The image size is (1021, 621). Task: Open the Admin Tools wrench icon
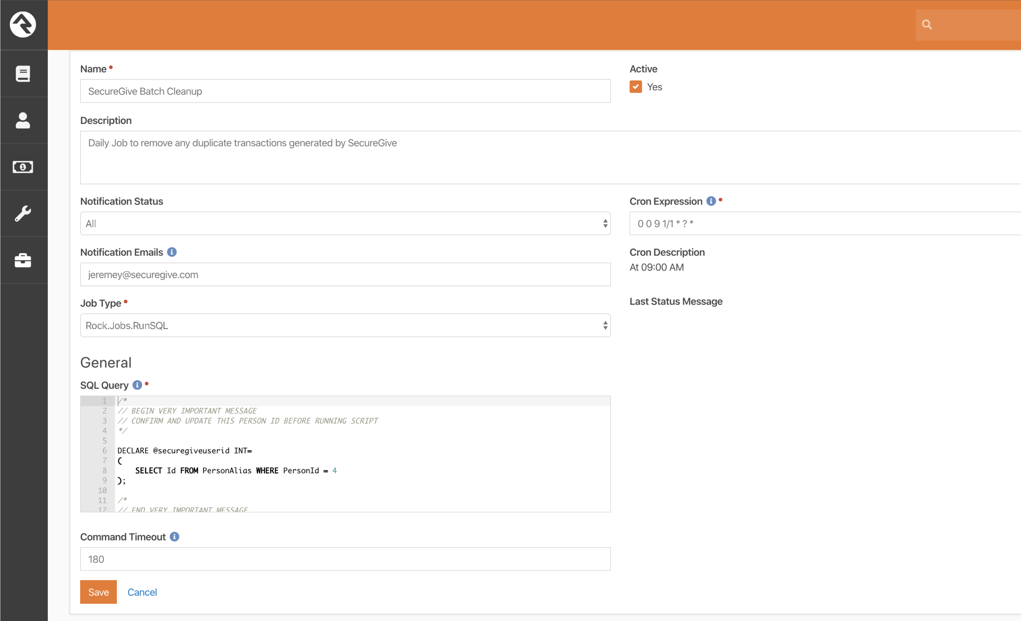tap(23, 214)
